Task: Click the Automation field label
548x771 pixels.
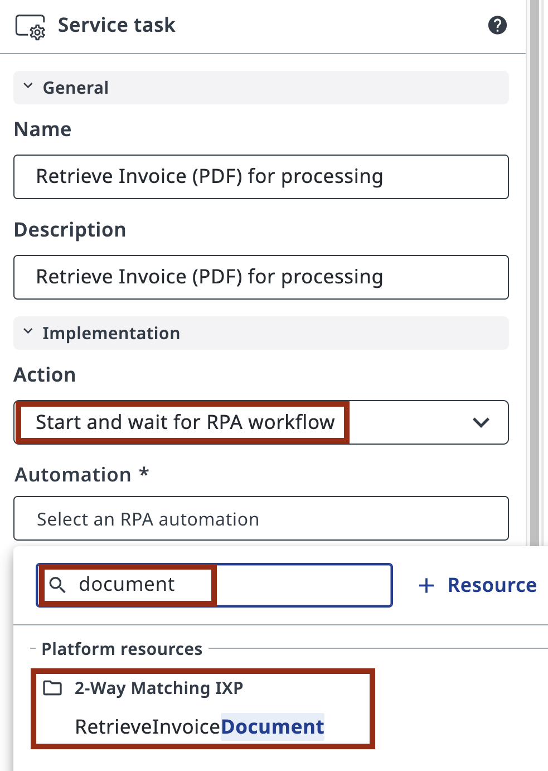Action: (x=82, y=475)
